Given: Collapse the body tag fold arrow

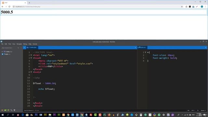Looking at the screenshot, I should click(31, 72).
